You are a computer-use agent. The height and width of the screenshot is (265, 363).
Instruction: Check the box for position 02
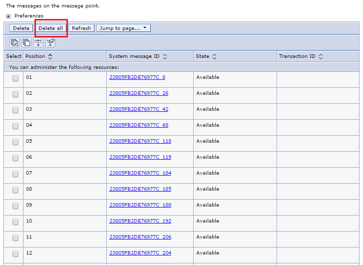[15, 94]
